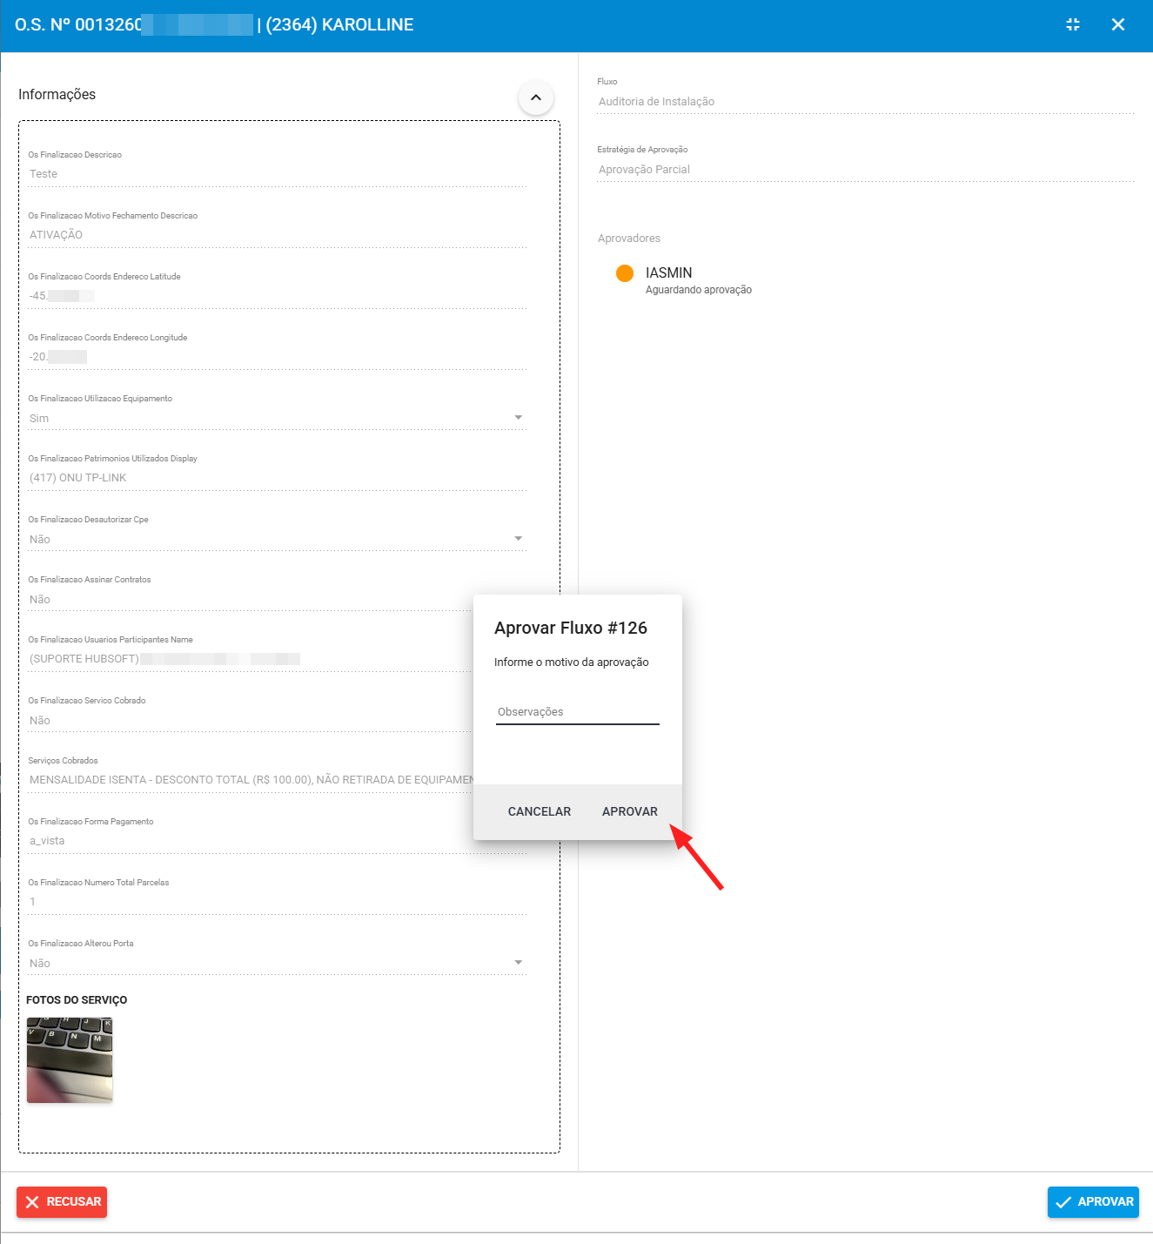Viewport: 1153px width, 1244px height.
Task: Confirm APROVAR in the Aprovar Fluxo dialog
Action: pos(629,811)
